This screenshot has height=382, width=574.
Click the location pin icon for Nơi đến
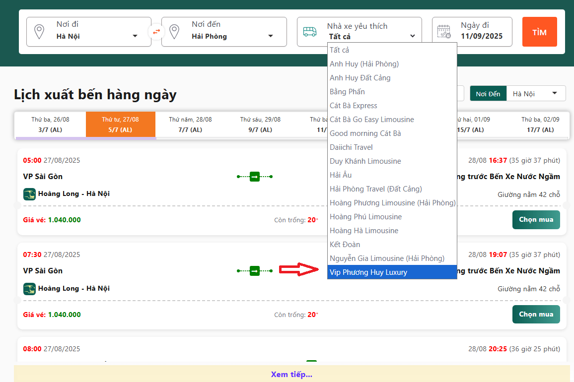(x=174, y=32)
